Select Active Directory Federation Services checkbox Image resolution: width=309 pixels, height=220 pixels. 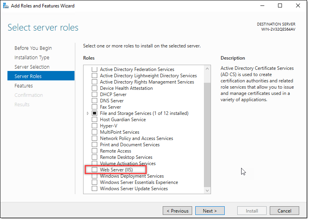(x=94, y=69)
